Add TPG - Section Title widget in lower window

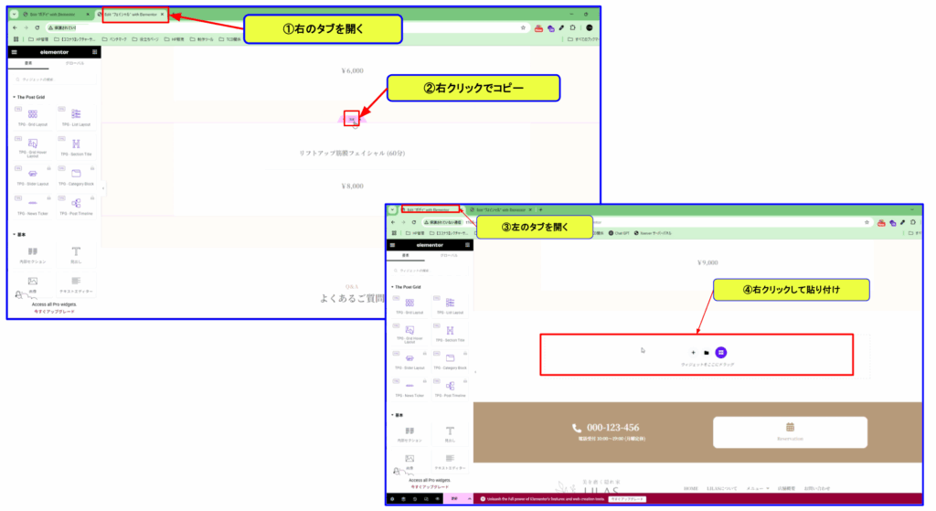coord(450,333)
